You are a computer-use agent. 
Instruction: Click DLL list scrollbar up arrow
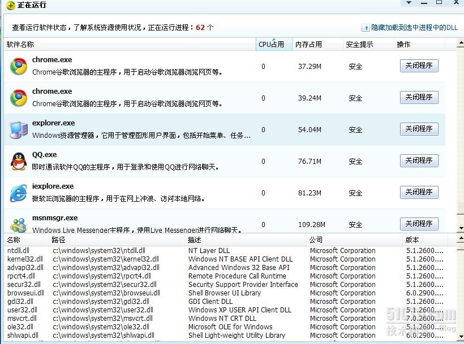tap(461, 238)
